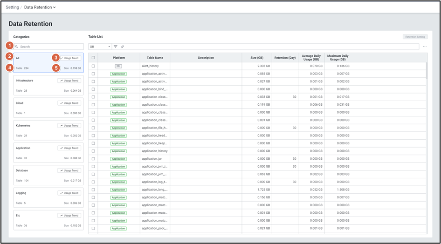
Task: Click the filter icon beside the OR dropdown
Action: click(116, 47)
